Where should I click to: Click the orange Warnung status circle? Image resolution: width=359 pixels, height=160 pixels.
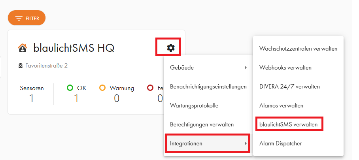(102, 88)
